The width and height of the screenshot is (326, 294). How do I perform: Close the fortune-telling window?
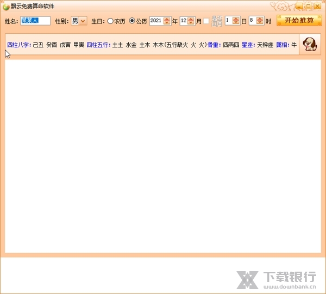[x=317, y=7]
